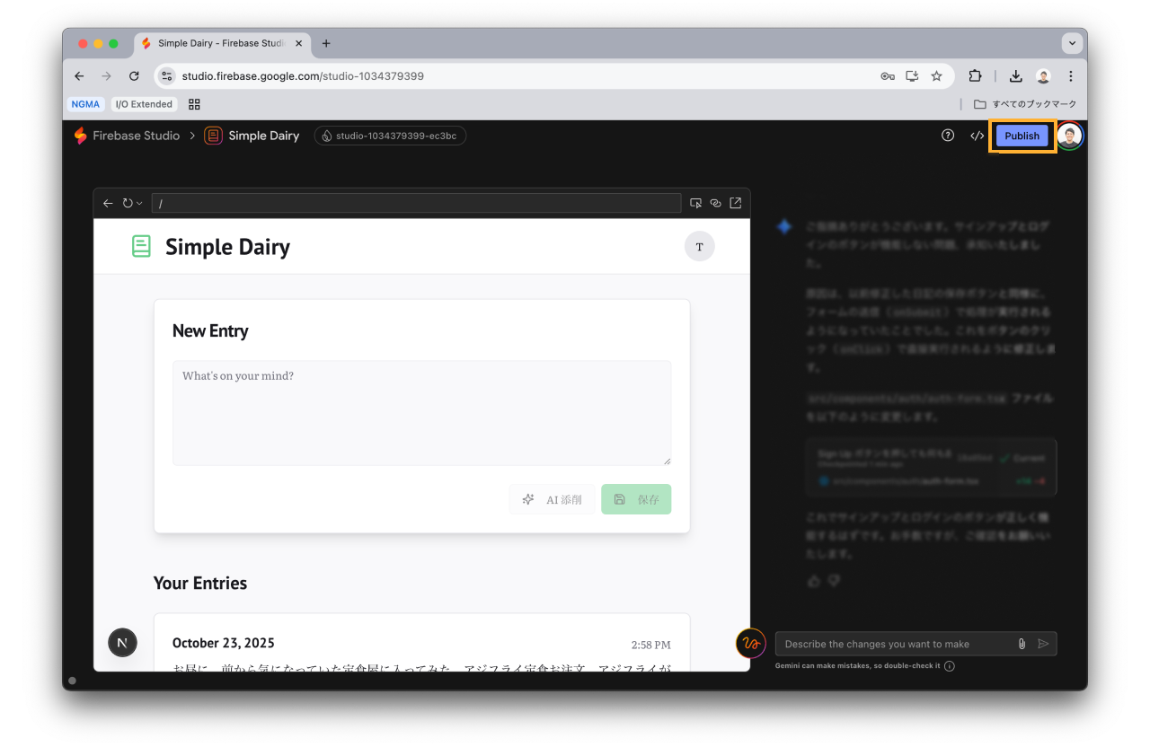Toggle the code view with the </> icon
This screenshot has width=1150, height=747.
pyautogui.click(x=977, y=135)
